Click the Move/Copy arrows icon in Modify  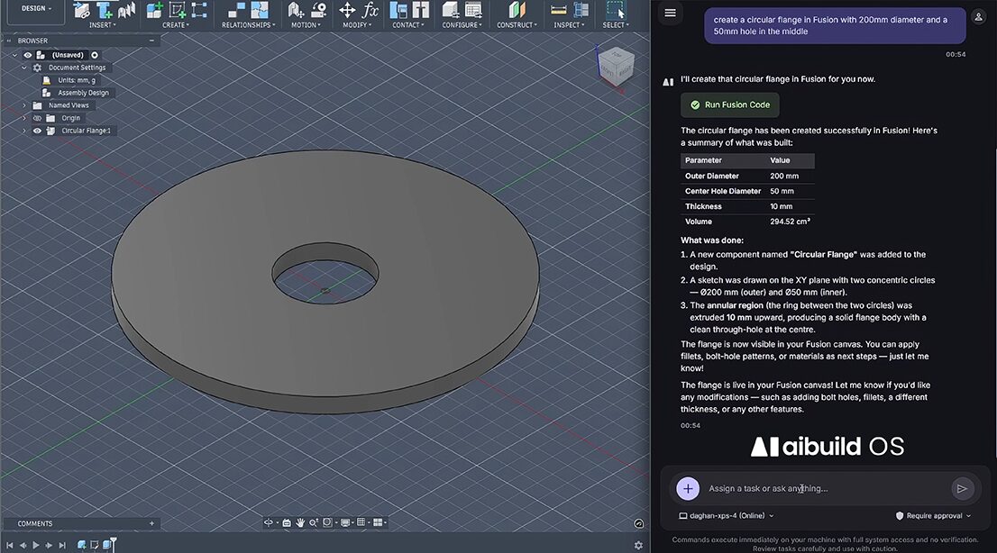347,10
